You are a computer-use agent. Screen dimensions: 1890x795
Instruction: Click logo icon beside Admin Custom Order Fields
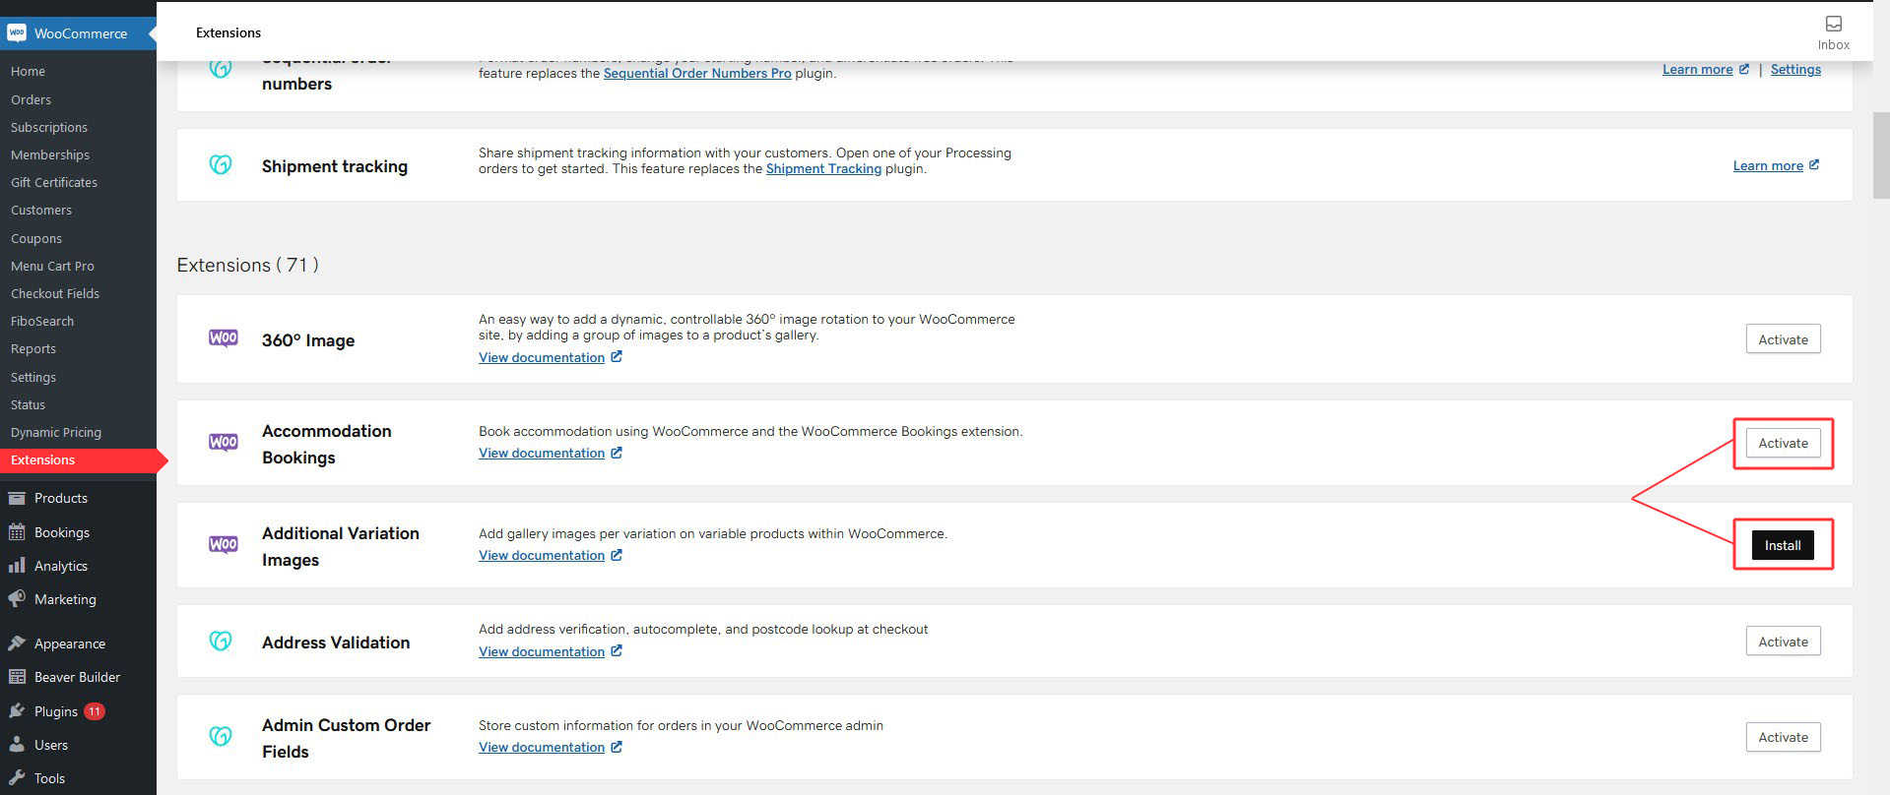click(221, 736)
